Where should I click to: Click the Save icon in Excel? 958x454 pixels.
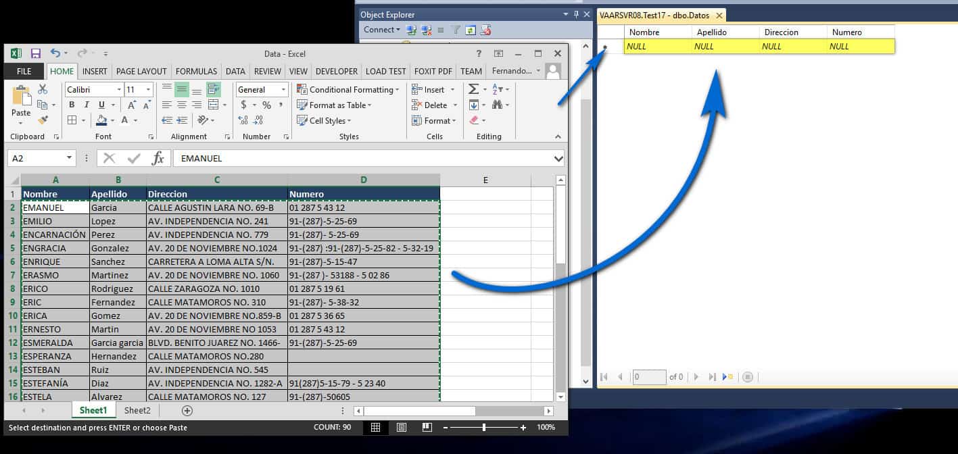click(34, 53)
